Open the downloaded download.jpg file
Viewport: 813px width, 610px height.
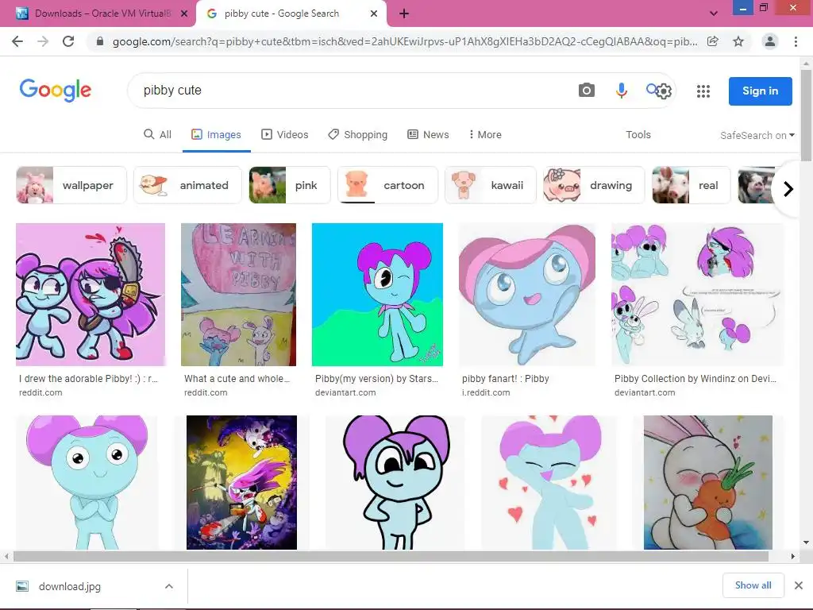(x=70, y=587)
